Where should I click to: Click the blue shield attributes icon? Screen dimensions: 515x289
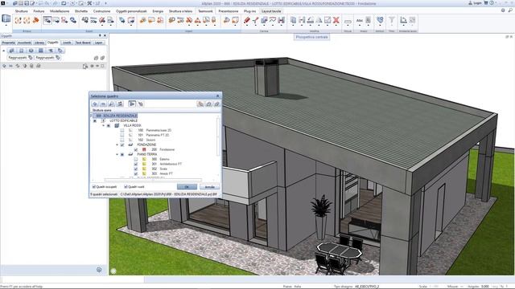[x=380, y=20]
